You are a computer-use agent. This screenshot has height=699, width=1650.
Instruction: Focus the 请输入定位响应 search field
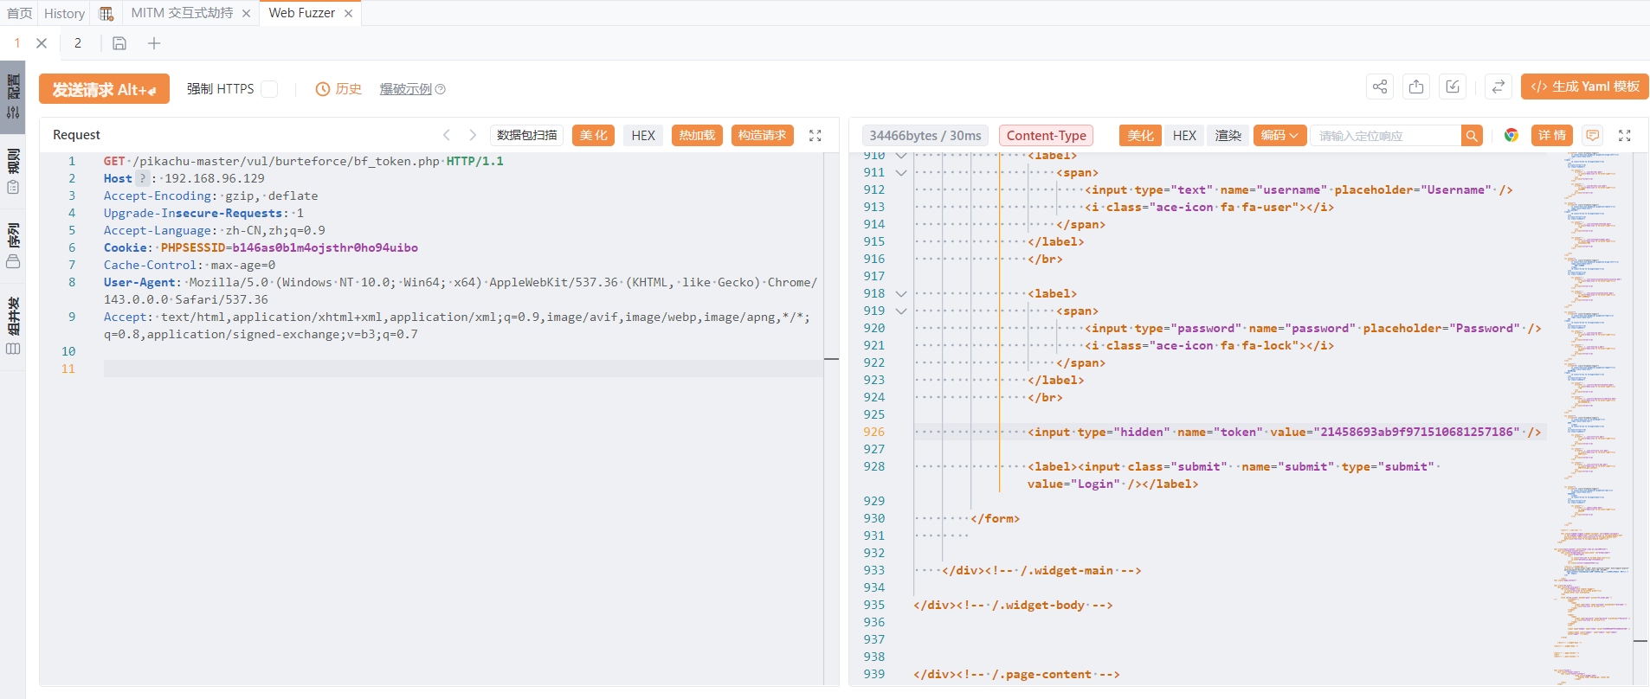1385,136
